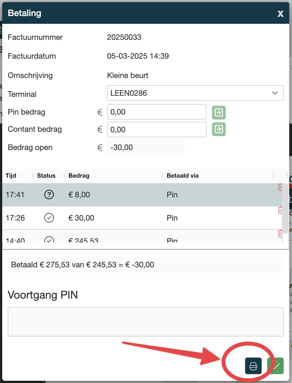Delete the 17:41 payment of € 8,00

[x=280, y=187]
